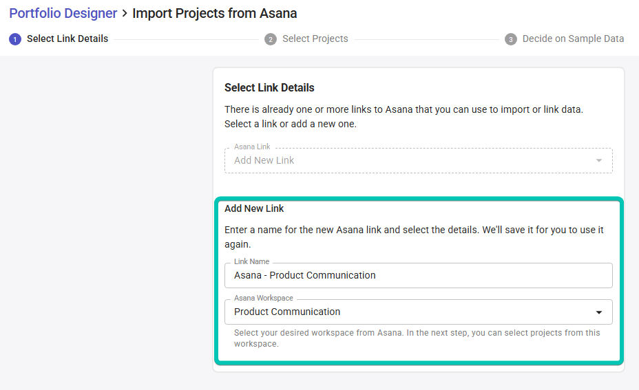Click the 'Add New Link' section heading
The height and width of the screenshot is (390, 639).
254,208
